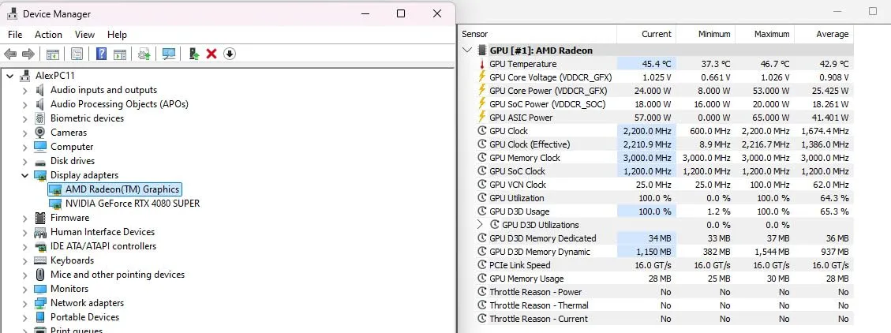The image size is (891, 333).
Task: Click the GPU chip icon beside GPU [#1]
Action: (x=482, y=51)
